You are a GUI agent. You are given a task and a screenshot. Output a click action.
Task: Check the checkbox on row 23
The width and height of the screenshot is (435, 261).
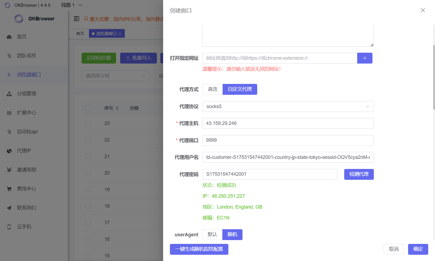pyautogui.click(x=88, y=123)
